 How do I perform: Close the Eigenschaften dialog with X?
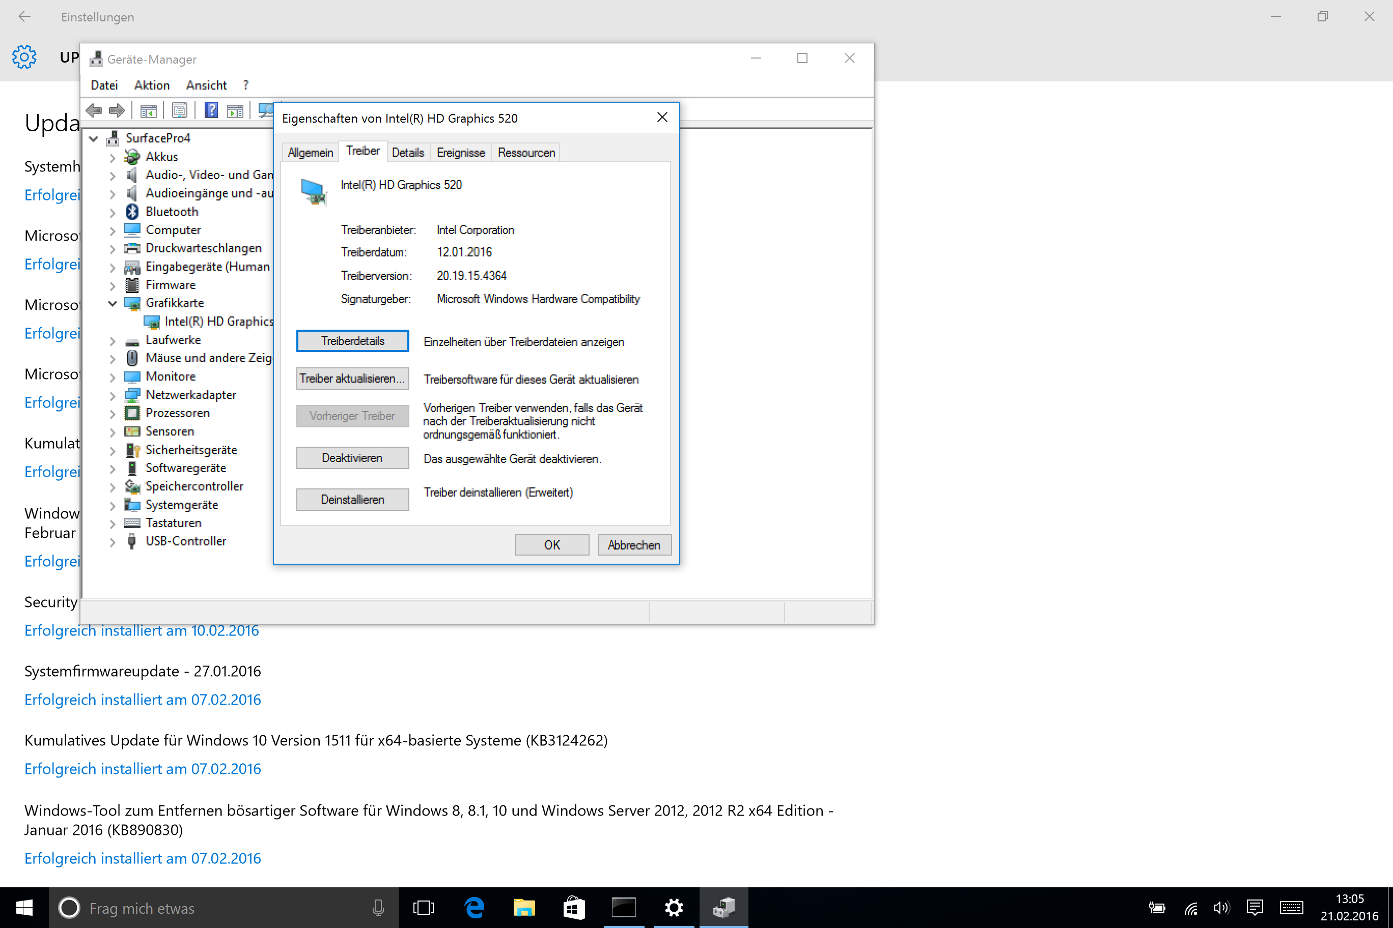coord(663,117)
